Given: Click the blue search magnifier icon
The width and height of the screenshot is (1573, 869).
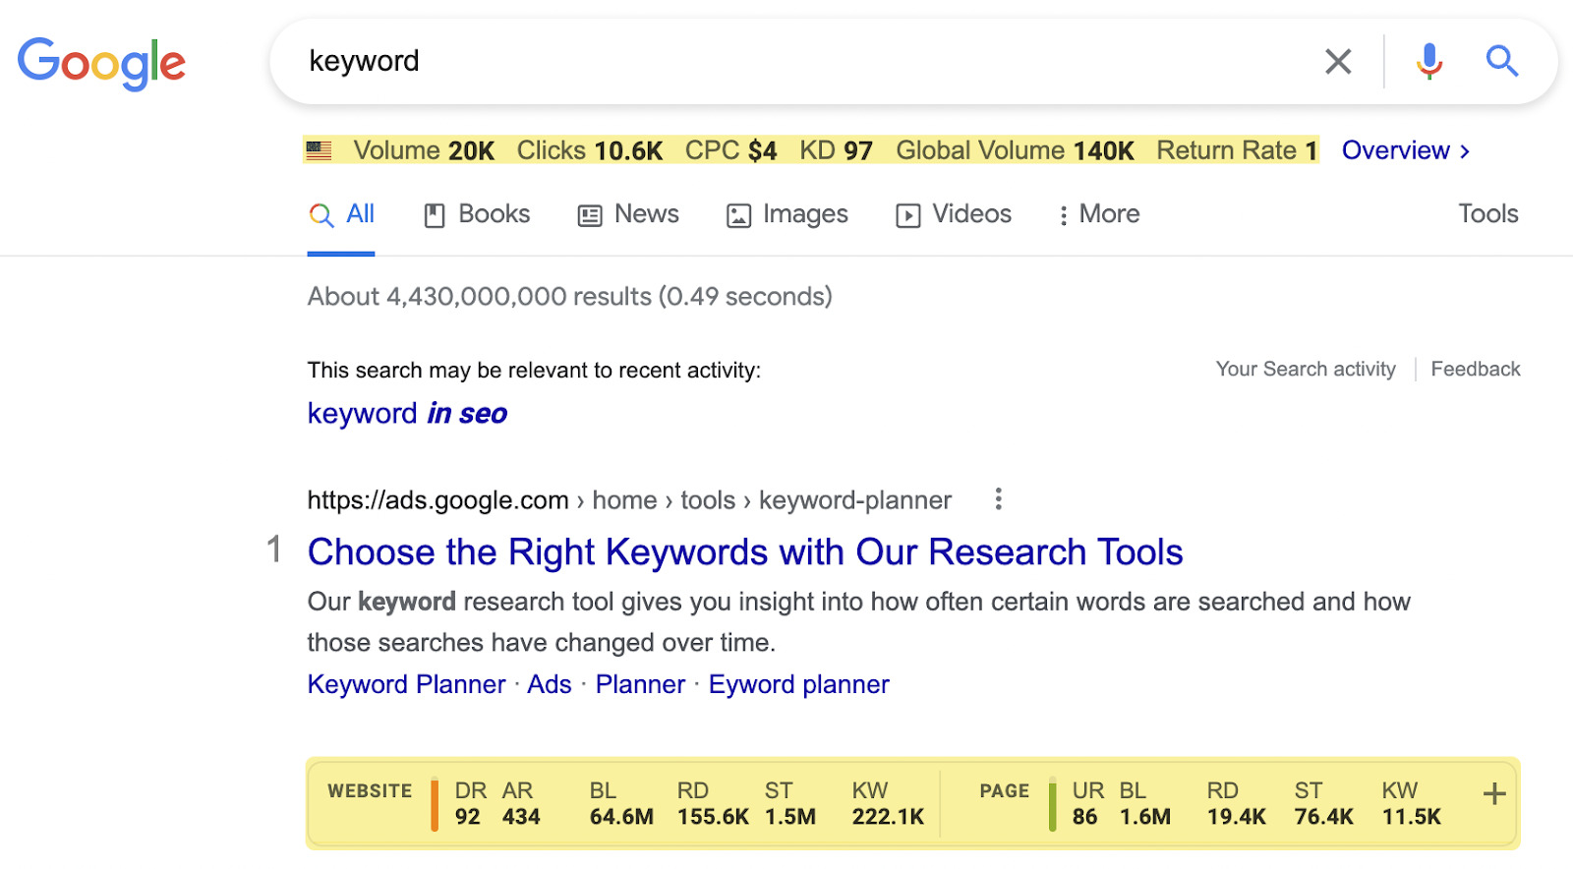Looking at the screenshot, I should [1502, 61].
